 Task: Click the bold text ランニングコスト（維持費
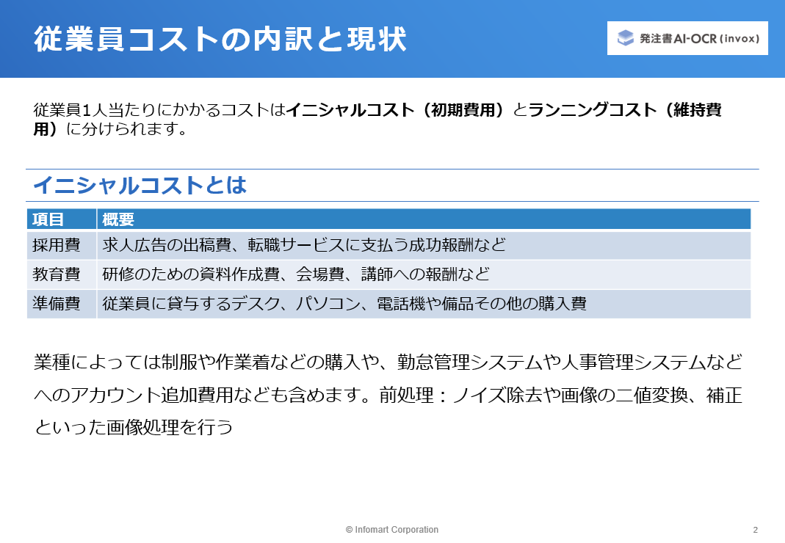pos(625,109)
